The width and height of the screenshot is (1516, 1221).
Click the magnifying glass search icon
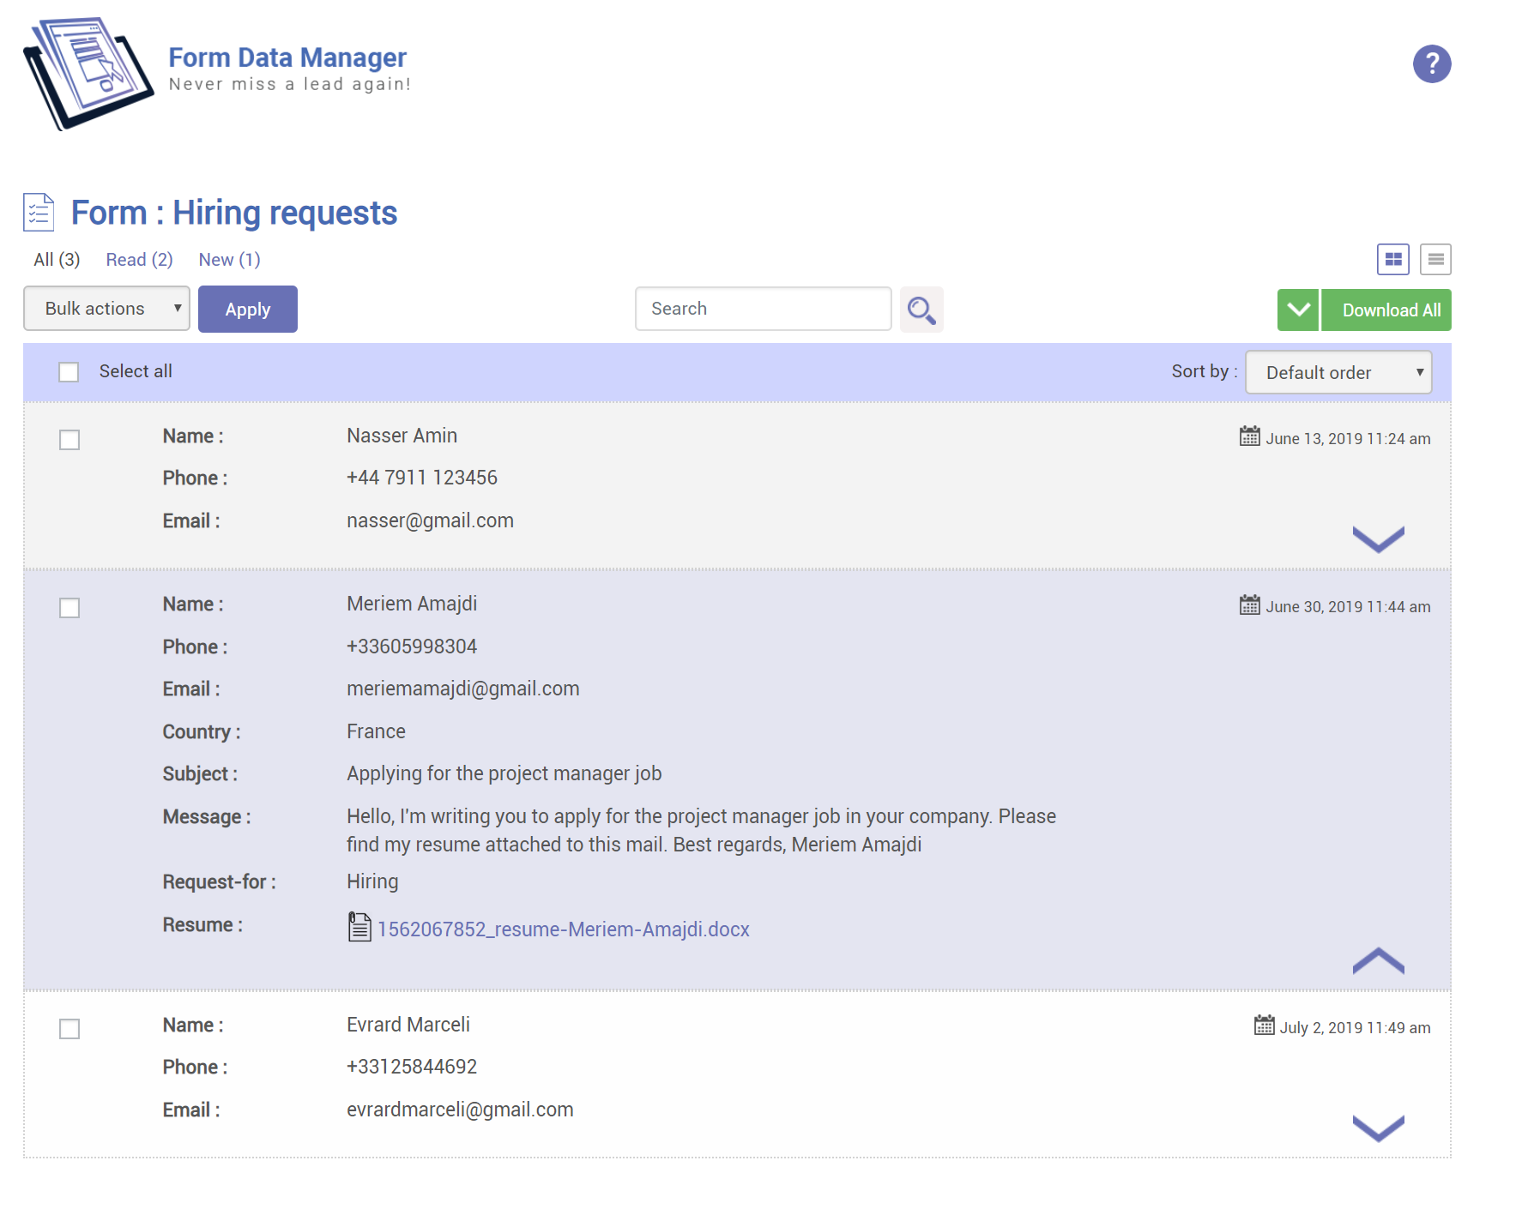(921, 310)
